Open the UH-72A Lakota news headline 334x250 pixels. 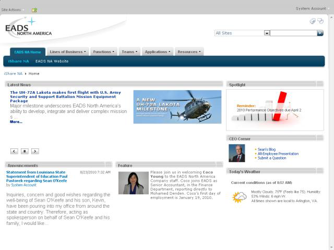point(65,96)
